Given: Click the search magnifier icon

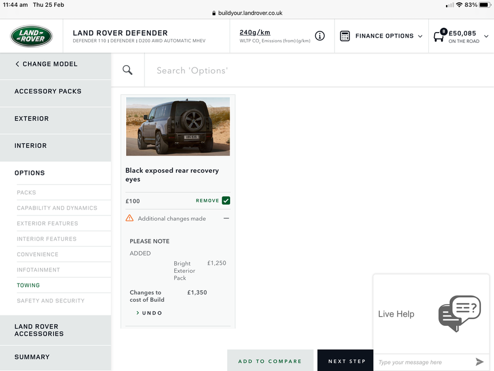Looking at the screenshot, I should pyautogui.click(x=127, y=70).
